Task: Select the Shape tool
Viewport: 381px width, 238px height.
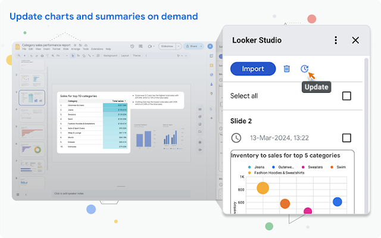Action: (x=84, y=55)
